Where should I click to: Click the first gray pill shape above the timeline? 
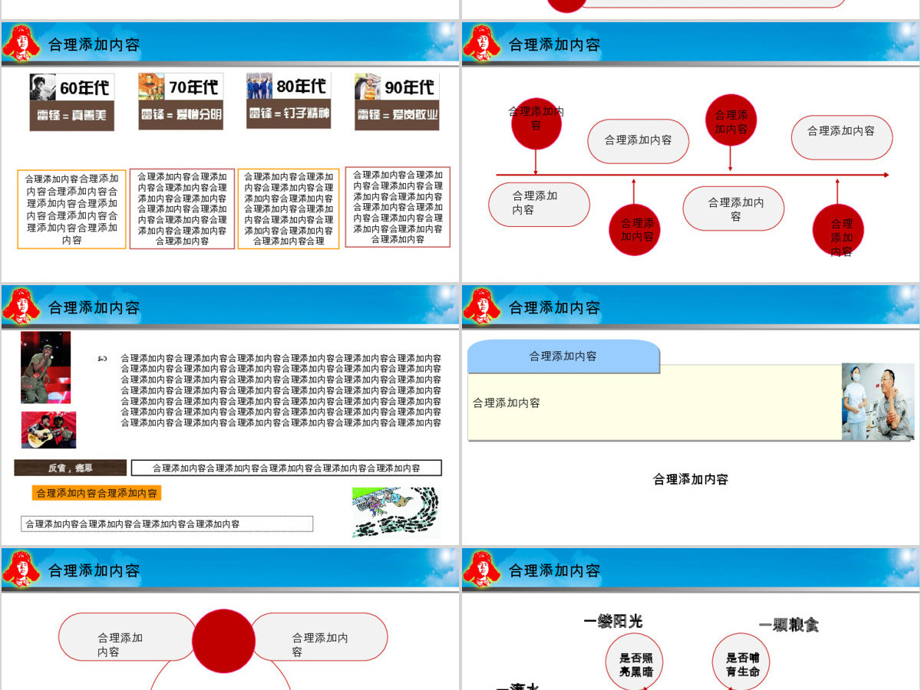(x=639, y=141)
